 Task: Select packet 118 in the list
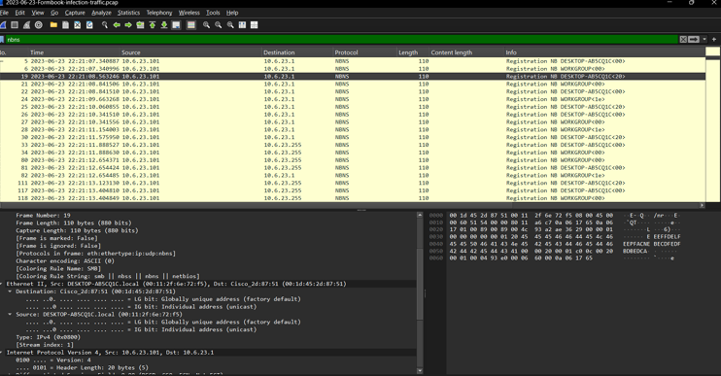click(x=352, y=198)
